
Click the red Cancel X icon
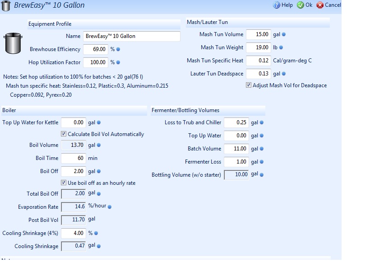320,5
